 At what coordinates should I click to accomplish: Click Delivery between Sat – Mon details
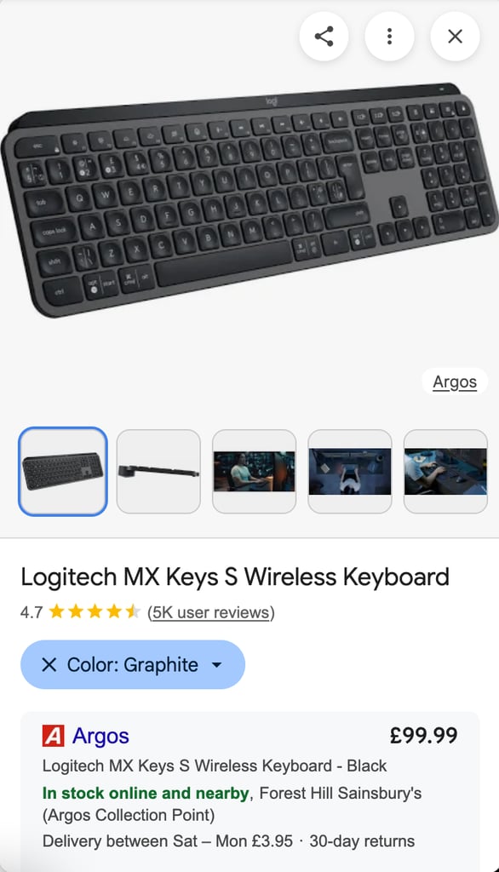pos(168,840)
